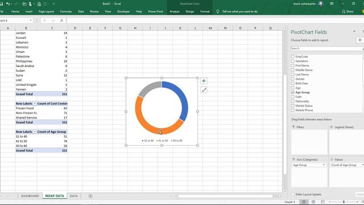
Task: Check the Nationality field
Action: 292,101
